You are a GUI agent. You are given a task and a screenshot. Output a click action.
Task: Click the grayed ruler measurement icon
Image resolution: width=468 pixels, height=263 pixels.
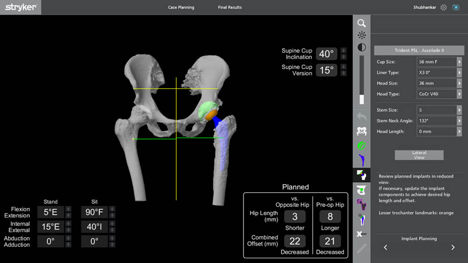(362, 248)
